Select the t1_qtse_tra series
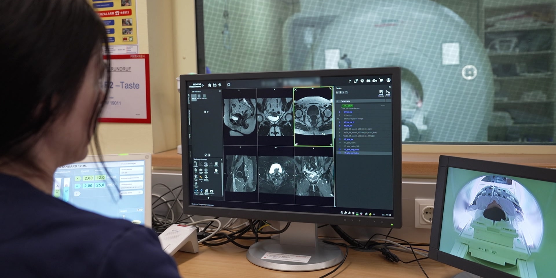 pyautogui.click(x=348, y=139)
